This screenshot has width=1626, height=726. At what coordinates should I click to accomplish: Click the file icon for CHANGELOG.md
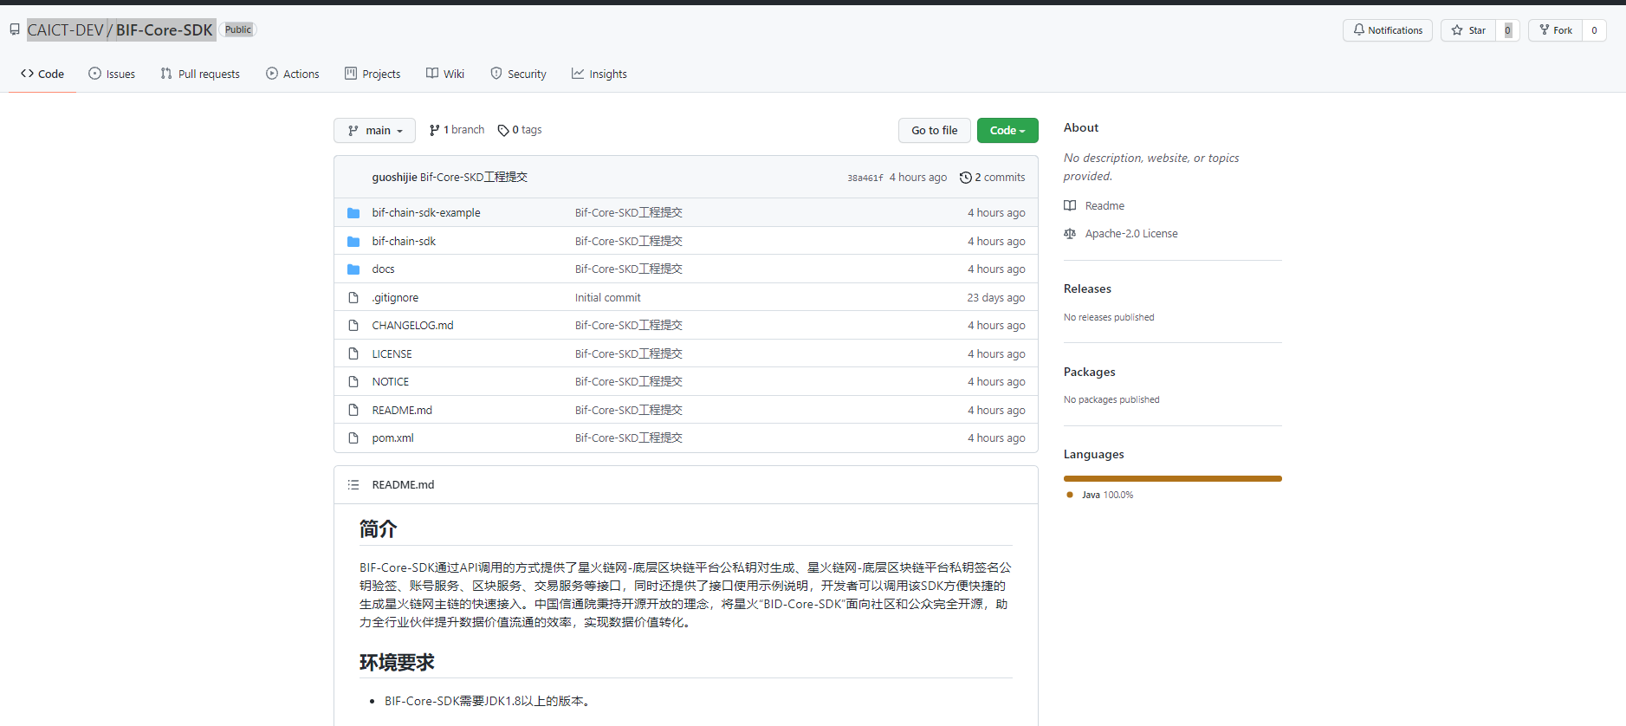353,326
